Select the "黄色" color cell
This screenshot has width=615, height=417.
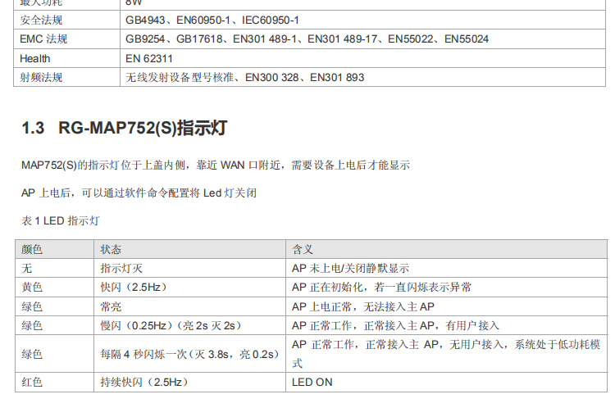[x=54, y=288]
